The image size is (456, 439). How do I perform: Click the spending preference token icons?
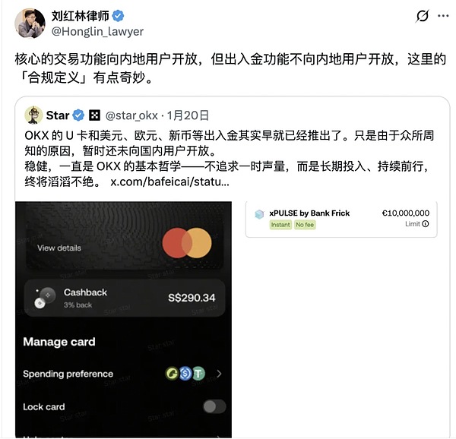pyautogui.click(x=185, y=374)
